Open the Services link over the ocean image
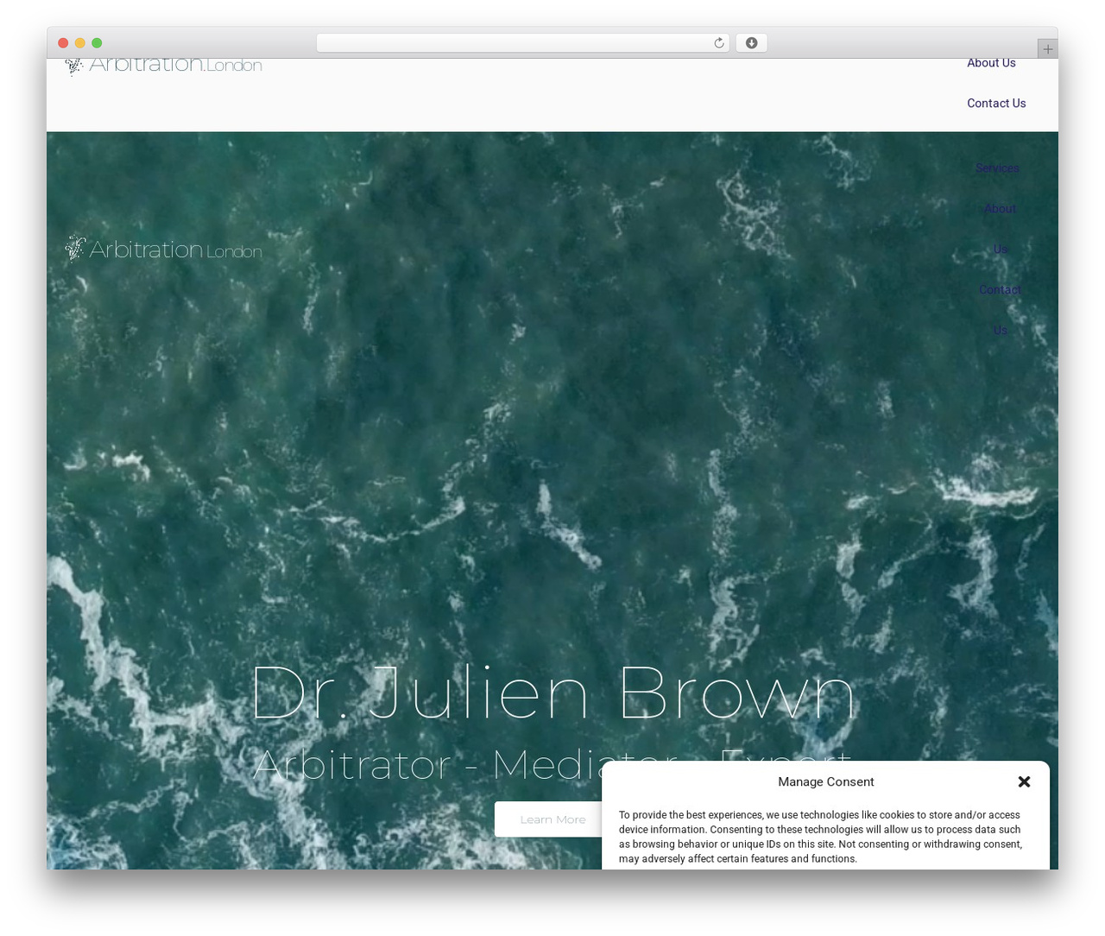This screenshot has height=936, width=1105. 997,168
